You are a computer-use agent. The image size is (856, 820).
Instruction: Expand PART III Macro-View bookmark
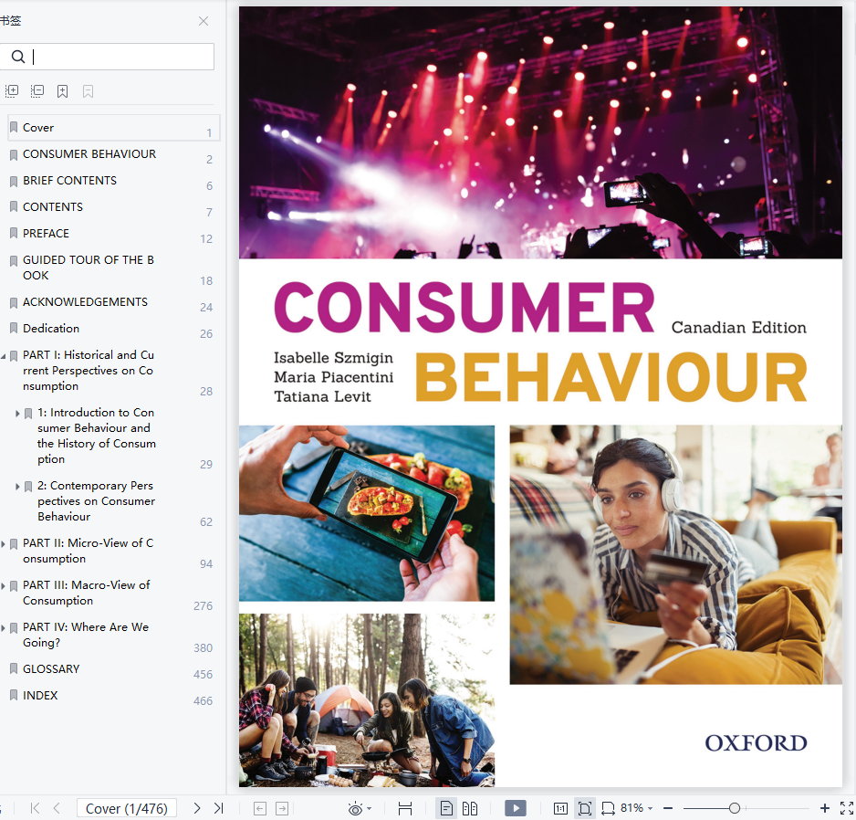pyautogui.click(x=4, y=586)
